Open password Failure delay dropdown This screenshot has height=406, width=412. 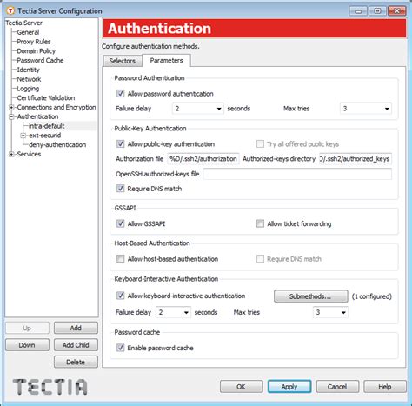point(198,109)
